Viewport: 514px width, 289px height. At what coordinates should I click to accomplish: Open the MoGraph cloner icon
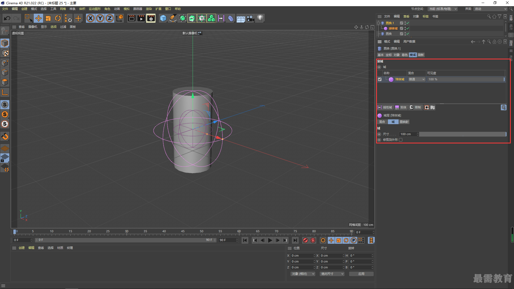(x=211, y=18)
